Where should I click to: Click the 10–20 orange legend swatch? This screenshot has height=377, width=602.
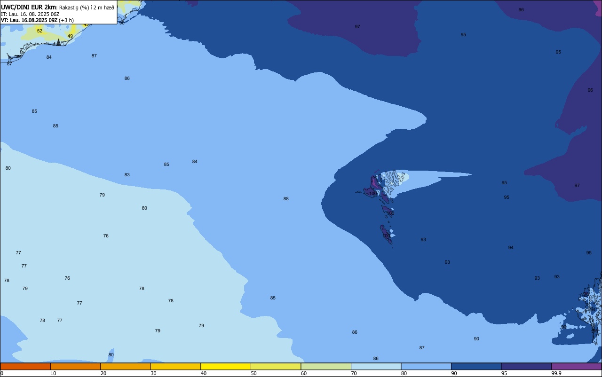coord(75,366)
